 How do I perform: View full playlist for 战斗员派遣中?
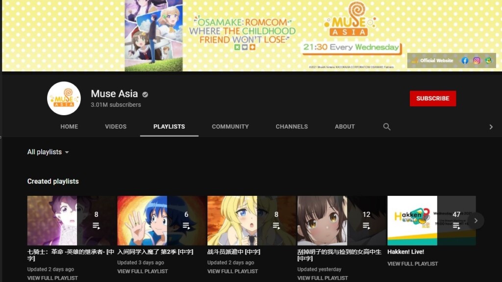[232, 271]
